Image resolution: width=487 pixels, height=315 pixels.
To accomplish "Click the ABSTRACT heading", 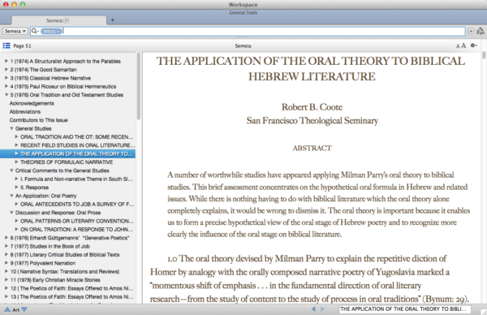I will point(312,149).
